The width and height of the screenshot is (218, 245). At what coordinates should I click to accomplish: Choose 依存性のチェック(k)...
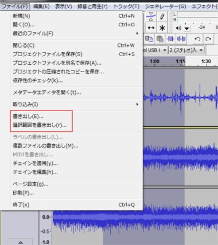point(76,81)
